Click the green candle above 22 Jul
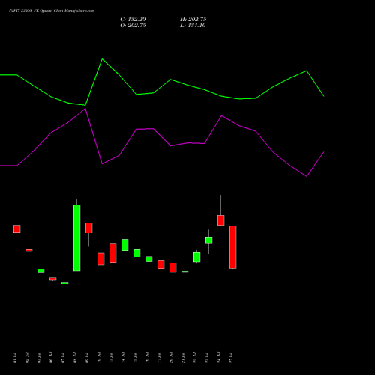This screenshot has width=375, height=375. [197, 256]
